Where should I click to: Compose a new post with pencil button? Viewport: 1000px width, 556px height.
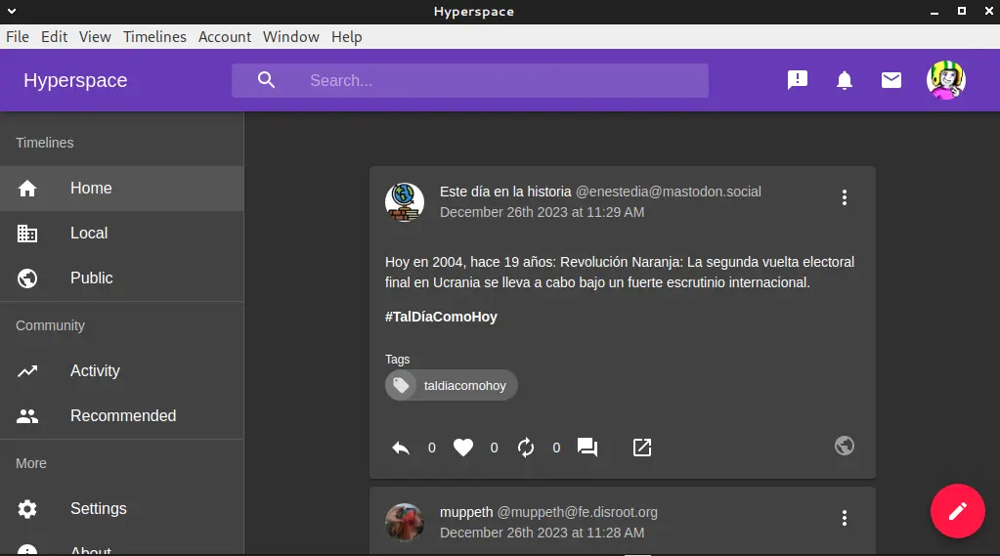pyautogui.click(x=957, y=510)
